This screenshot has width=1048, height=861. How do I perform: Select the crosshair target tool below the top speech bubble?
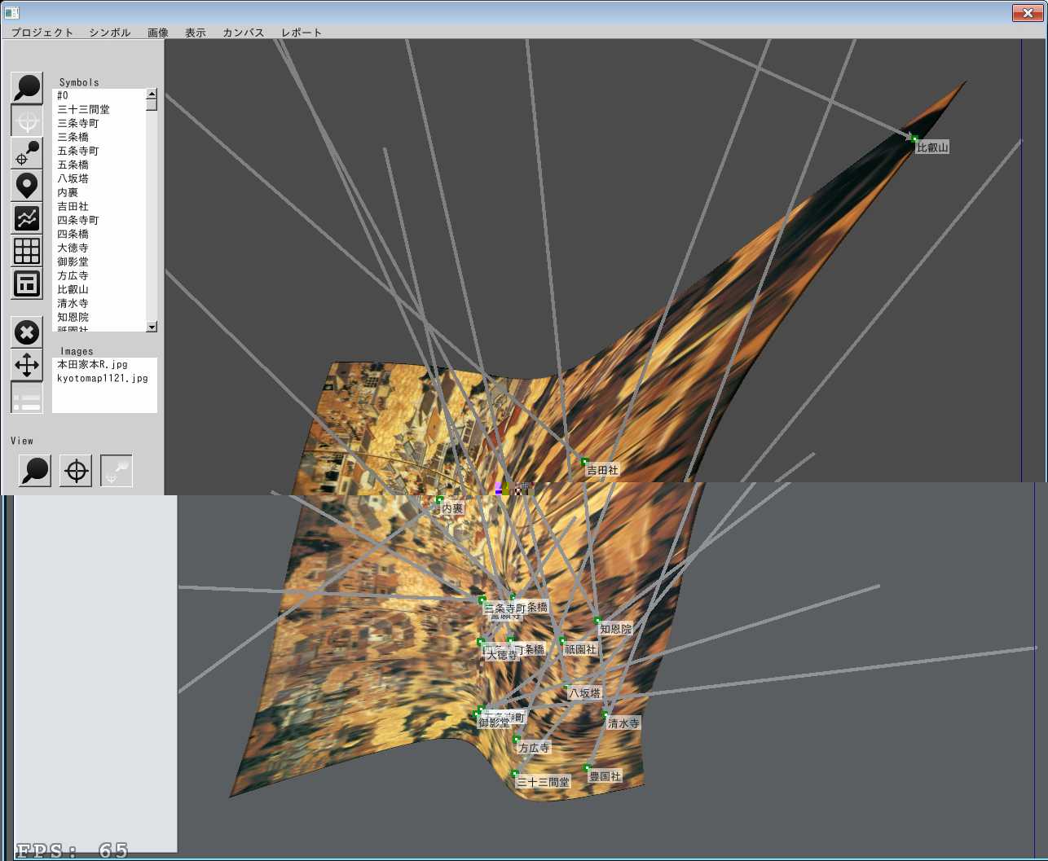tap(27, 121)
